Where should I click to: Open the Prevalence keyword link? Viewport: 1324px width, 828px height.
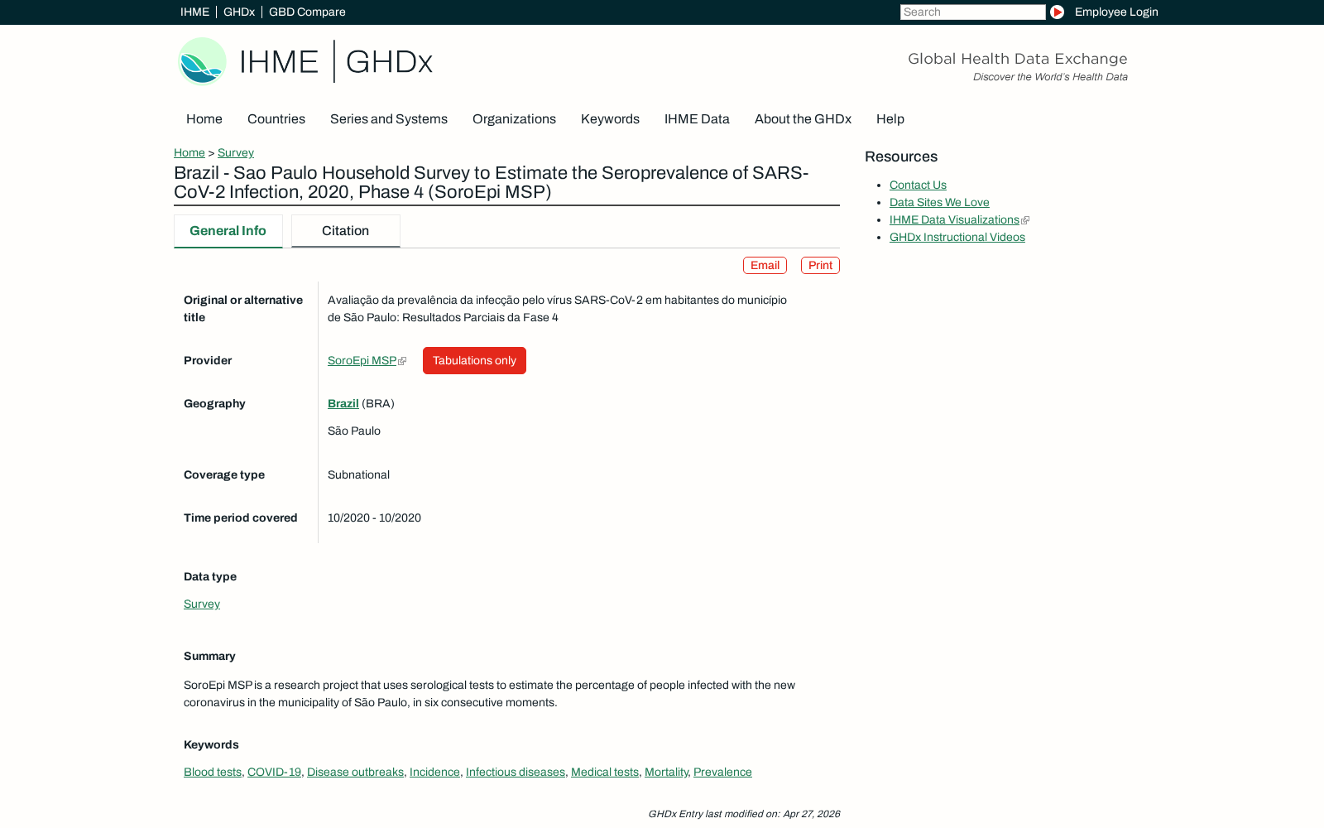point(722,773)
